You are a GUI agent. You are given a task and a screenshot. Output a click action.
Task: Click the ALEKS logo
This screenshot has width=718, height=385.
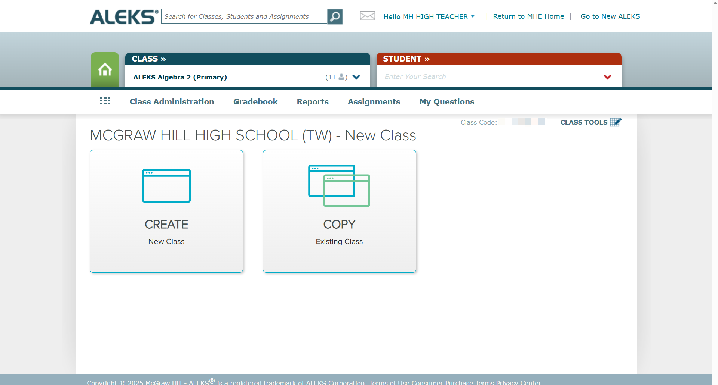click(x=124, y=17)
